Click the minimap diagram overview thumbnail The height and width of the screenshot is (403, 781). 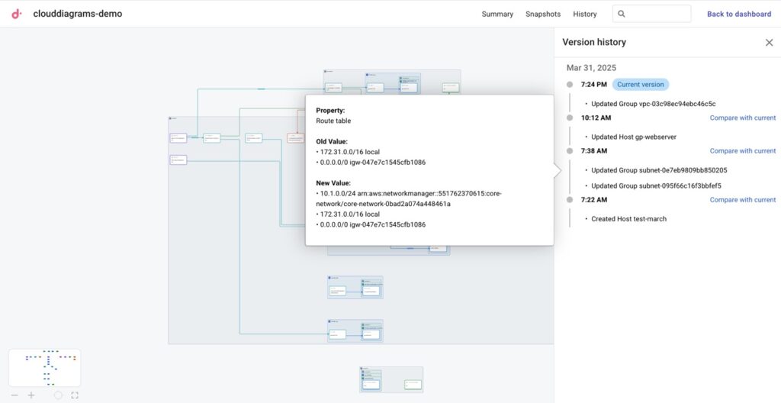(44, 368)
